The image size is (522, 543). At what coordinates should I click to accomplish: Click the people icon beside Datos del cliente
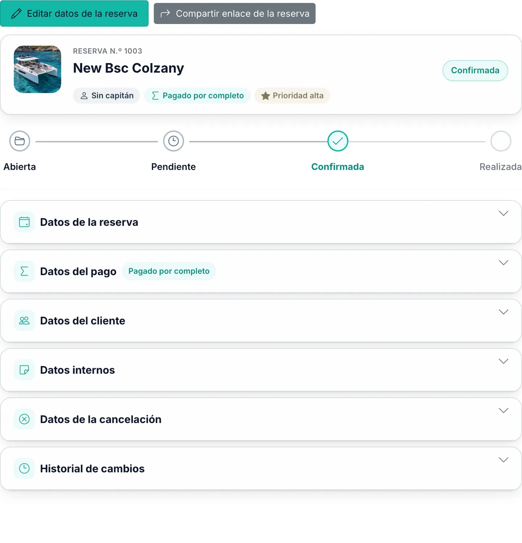click(x=24, y=320)
